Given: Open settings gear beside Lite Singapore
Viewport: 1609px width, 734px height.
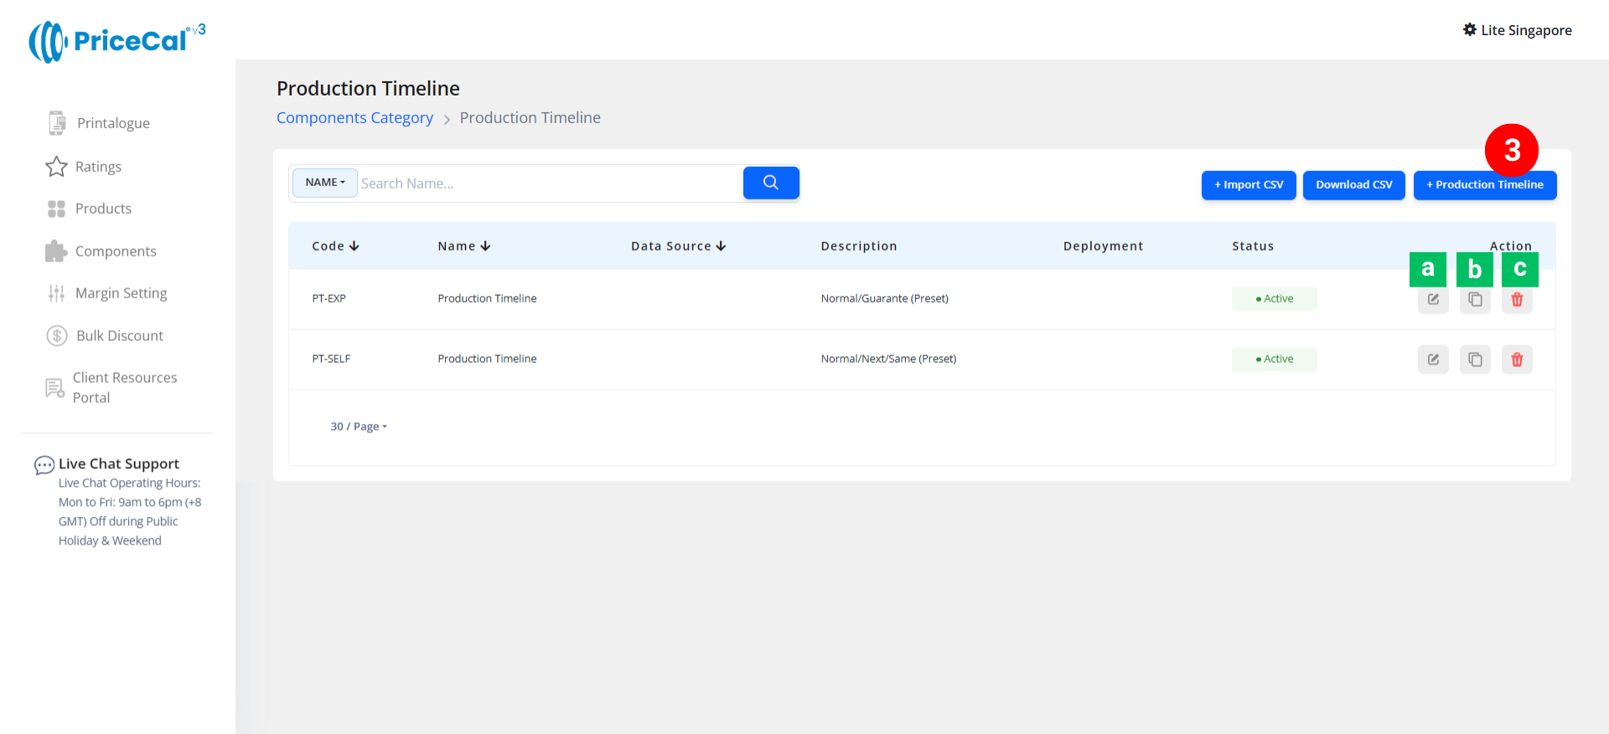Looking at the screenshot, I should click(x=1470, y=30).
